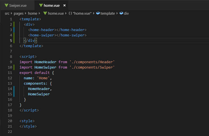209x136 pixels.
Task: Click the curly braces breadcrumb icon
Action: (70, 13)
